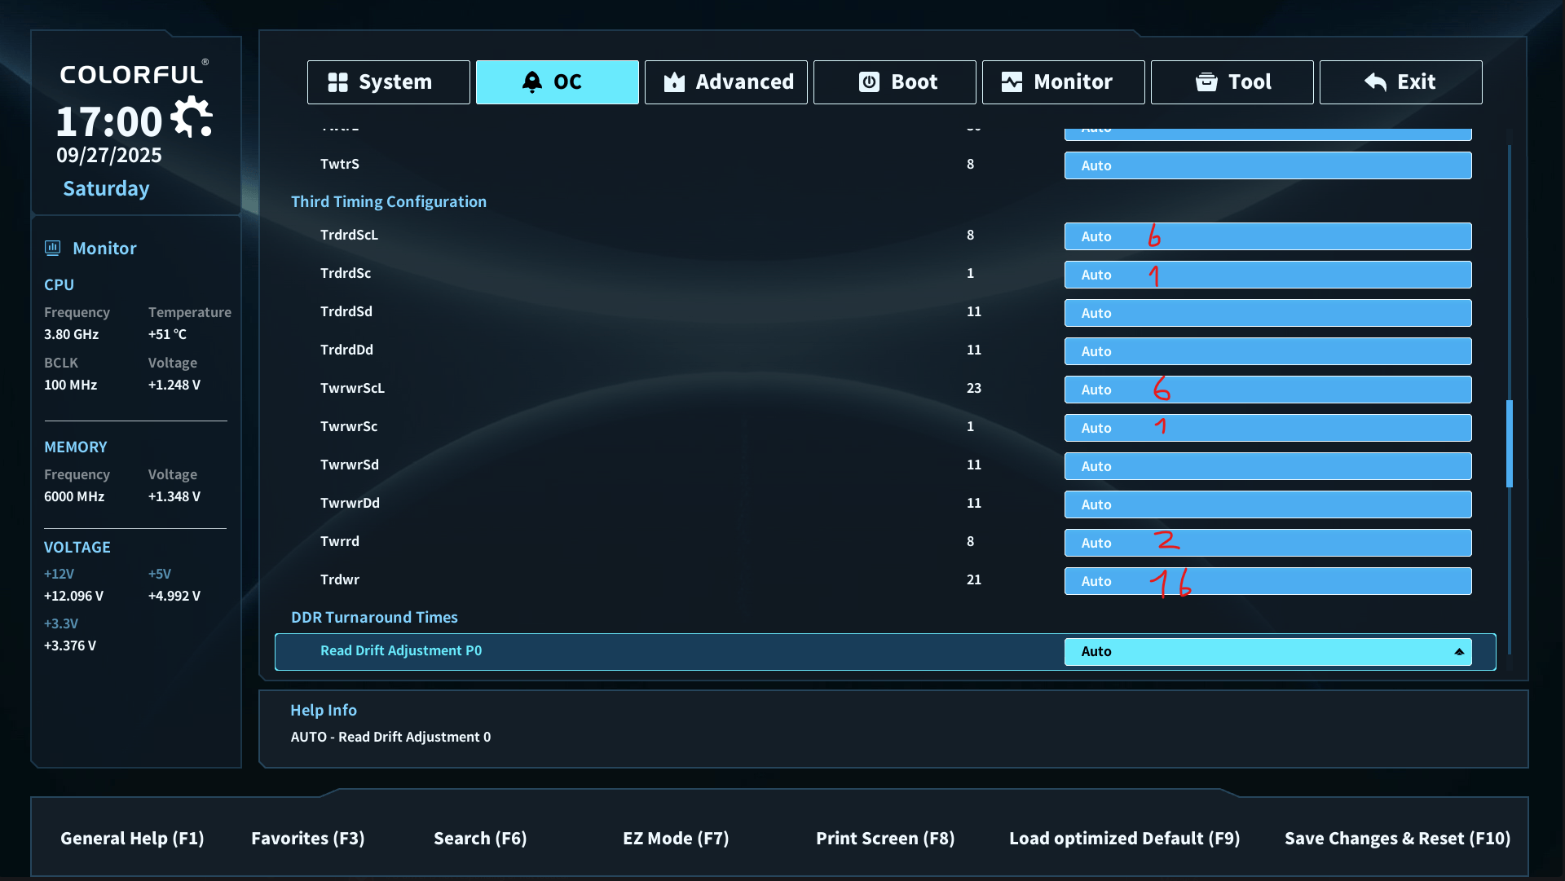Click the Help Info heading
Image resolution: width=1565 pixels, height=881 pixels.
(x=324, y=710)
